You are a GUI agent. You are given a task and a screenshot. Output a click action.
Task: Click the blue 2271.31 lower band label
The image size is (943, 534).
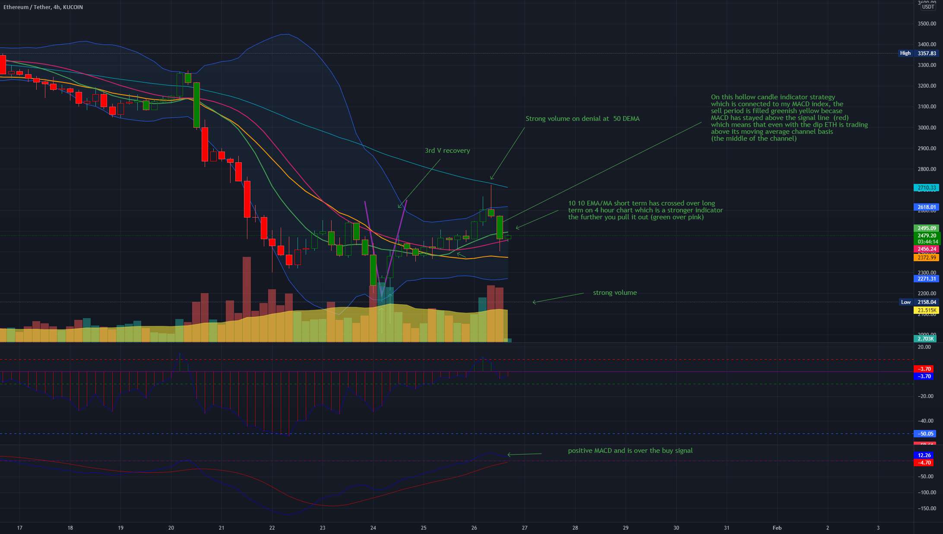coord(927,279)
